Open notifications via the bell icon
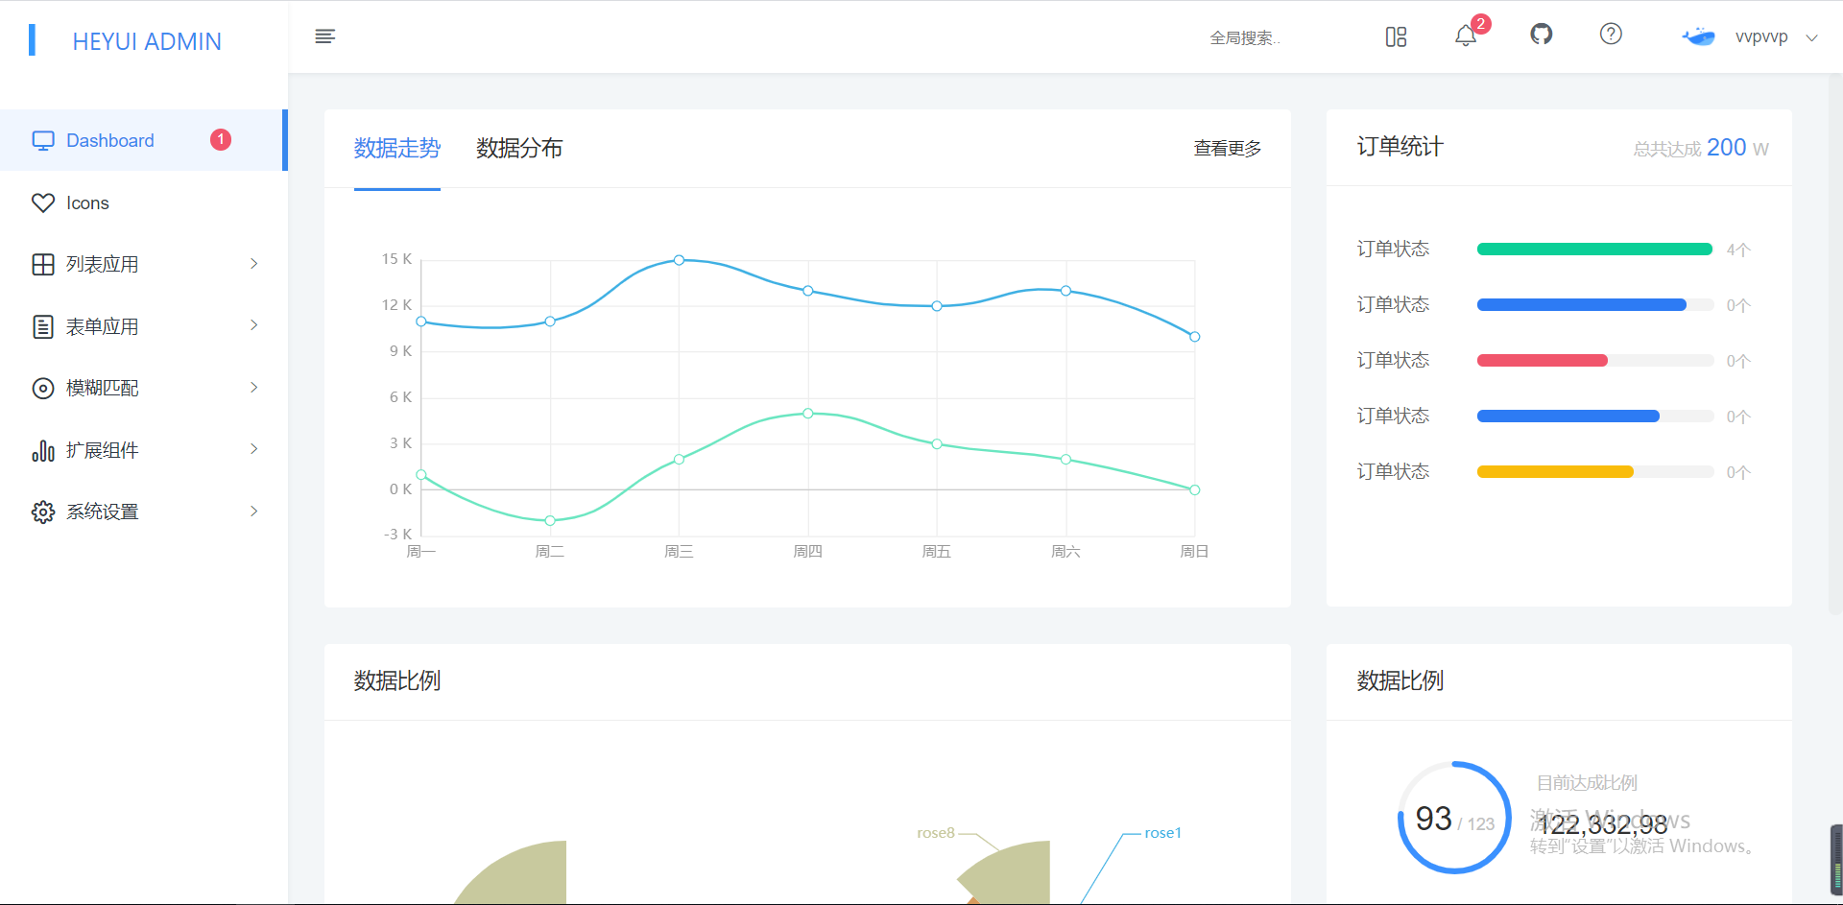Image resolution: width=1843 pixels, height=905 pixels. [1465, 36]
